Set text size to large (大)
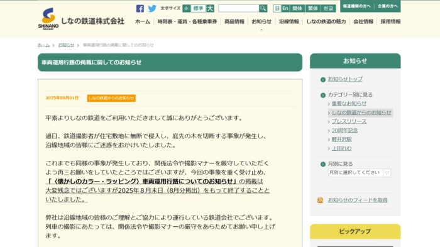This screenshot has width=440, height=247. [x=210, y=8]
